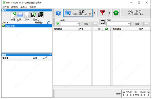Toggle the middle category view icon
This screenshot has width=152, height=99.
point(99,29)
